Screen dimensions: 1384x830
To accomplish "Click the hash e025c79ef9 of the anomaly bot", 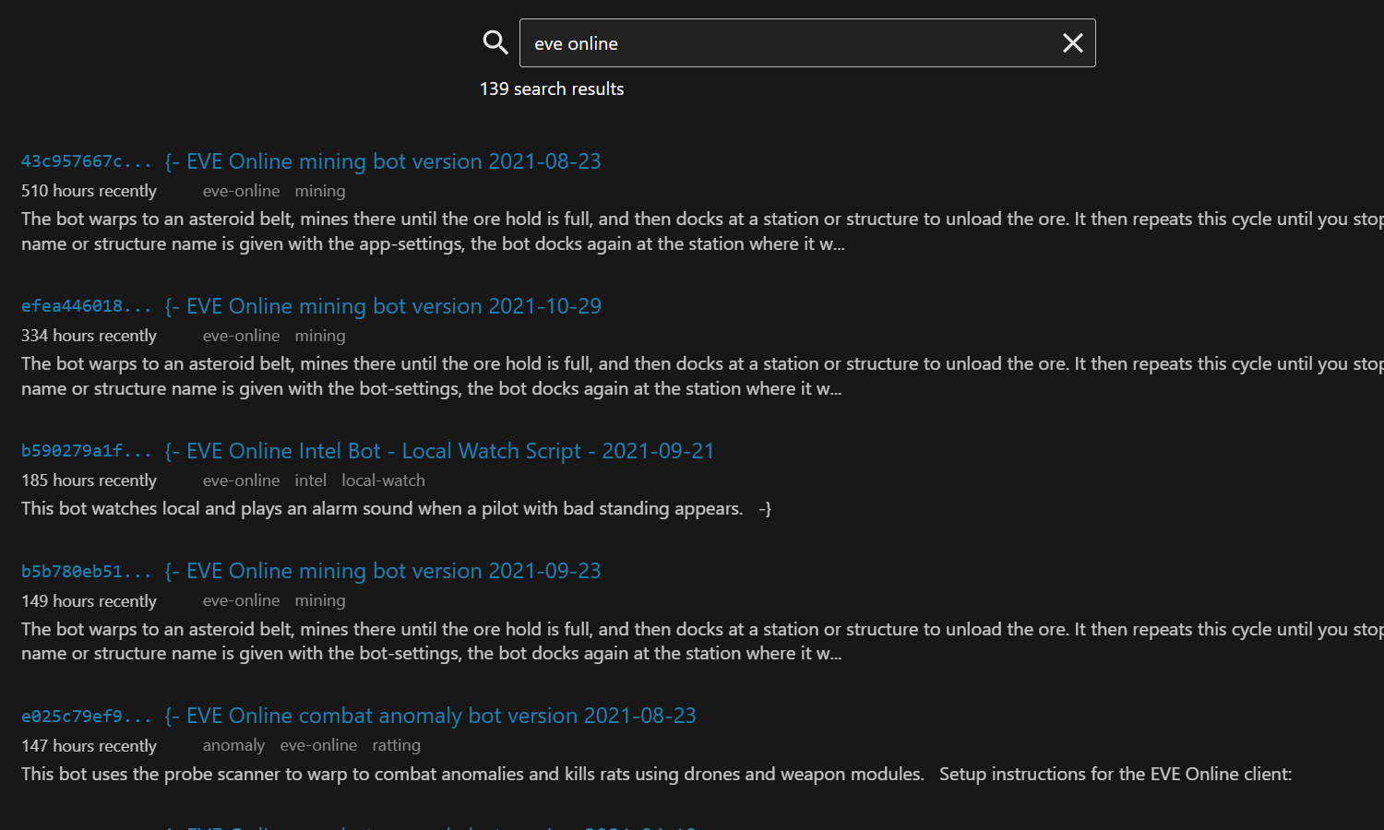I will pyautogui.click(x=86, y=715).
